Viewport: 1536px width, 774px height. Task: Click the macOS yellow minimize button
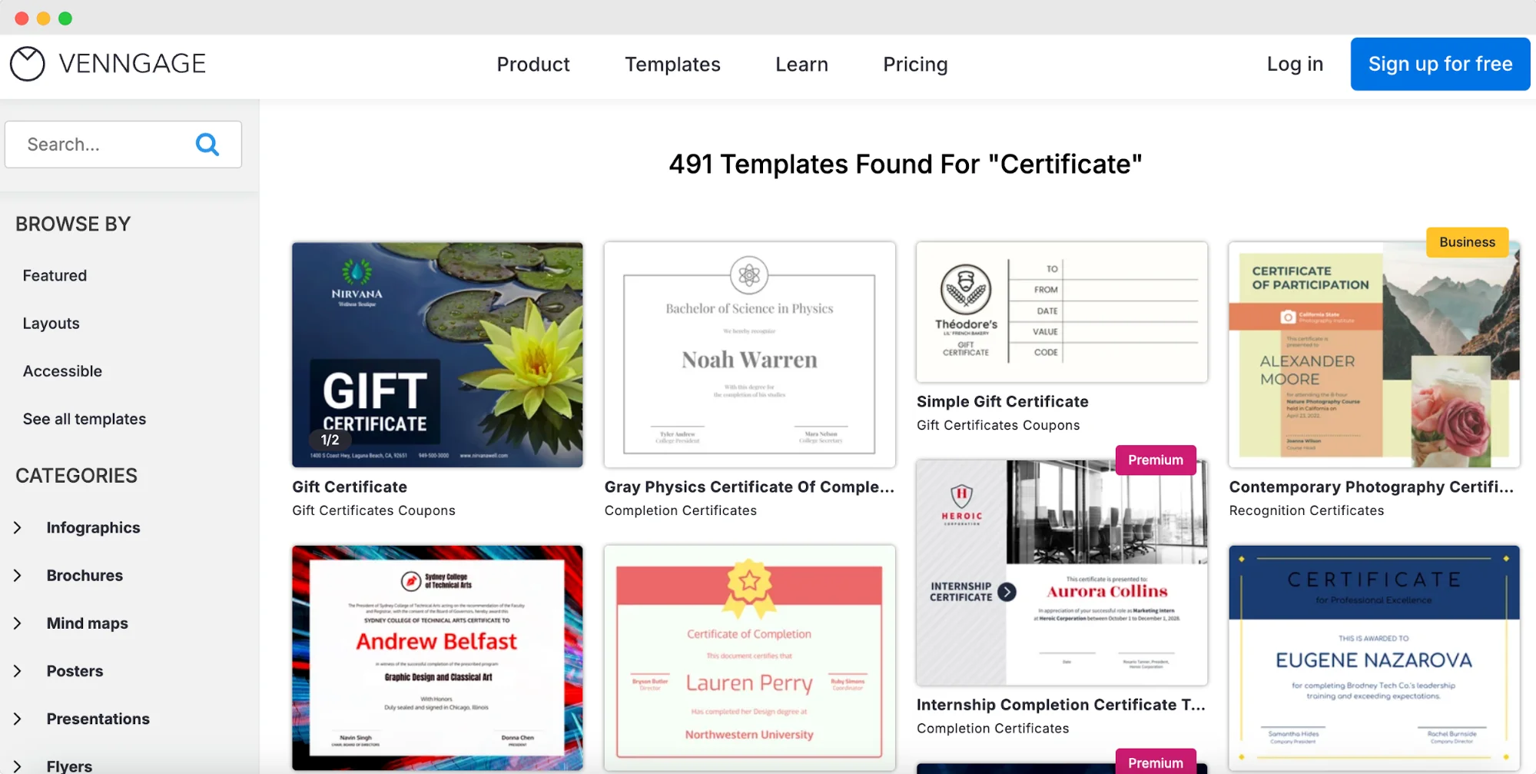[x=44, y=18]
